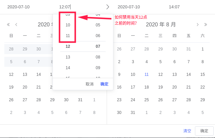This screenshot has height=138, width=215.
Task: Select hour 10 in the time picker
Action: pos(68,25)
